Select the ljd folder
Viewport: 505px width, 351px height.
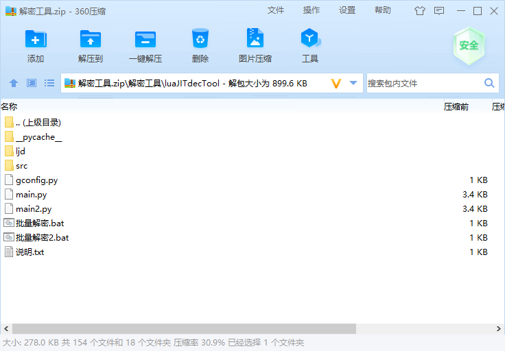252,152
